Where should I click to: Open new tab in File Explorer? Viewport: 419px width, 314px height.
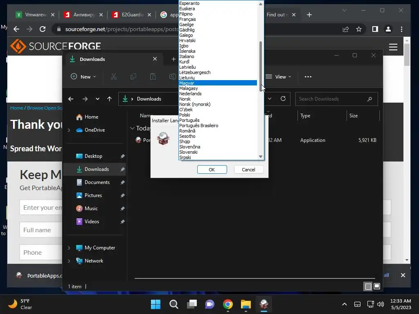173,59
